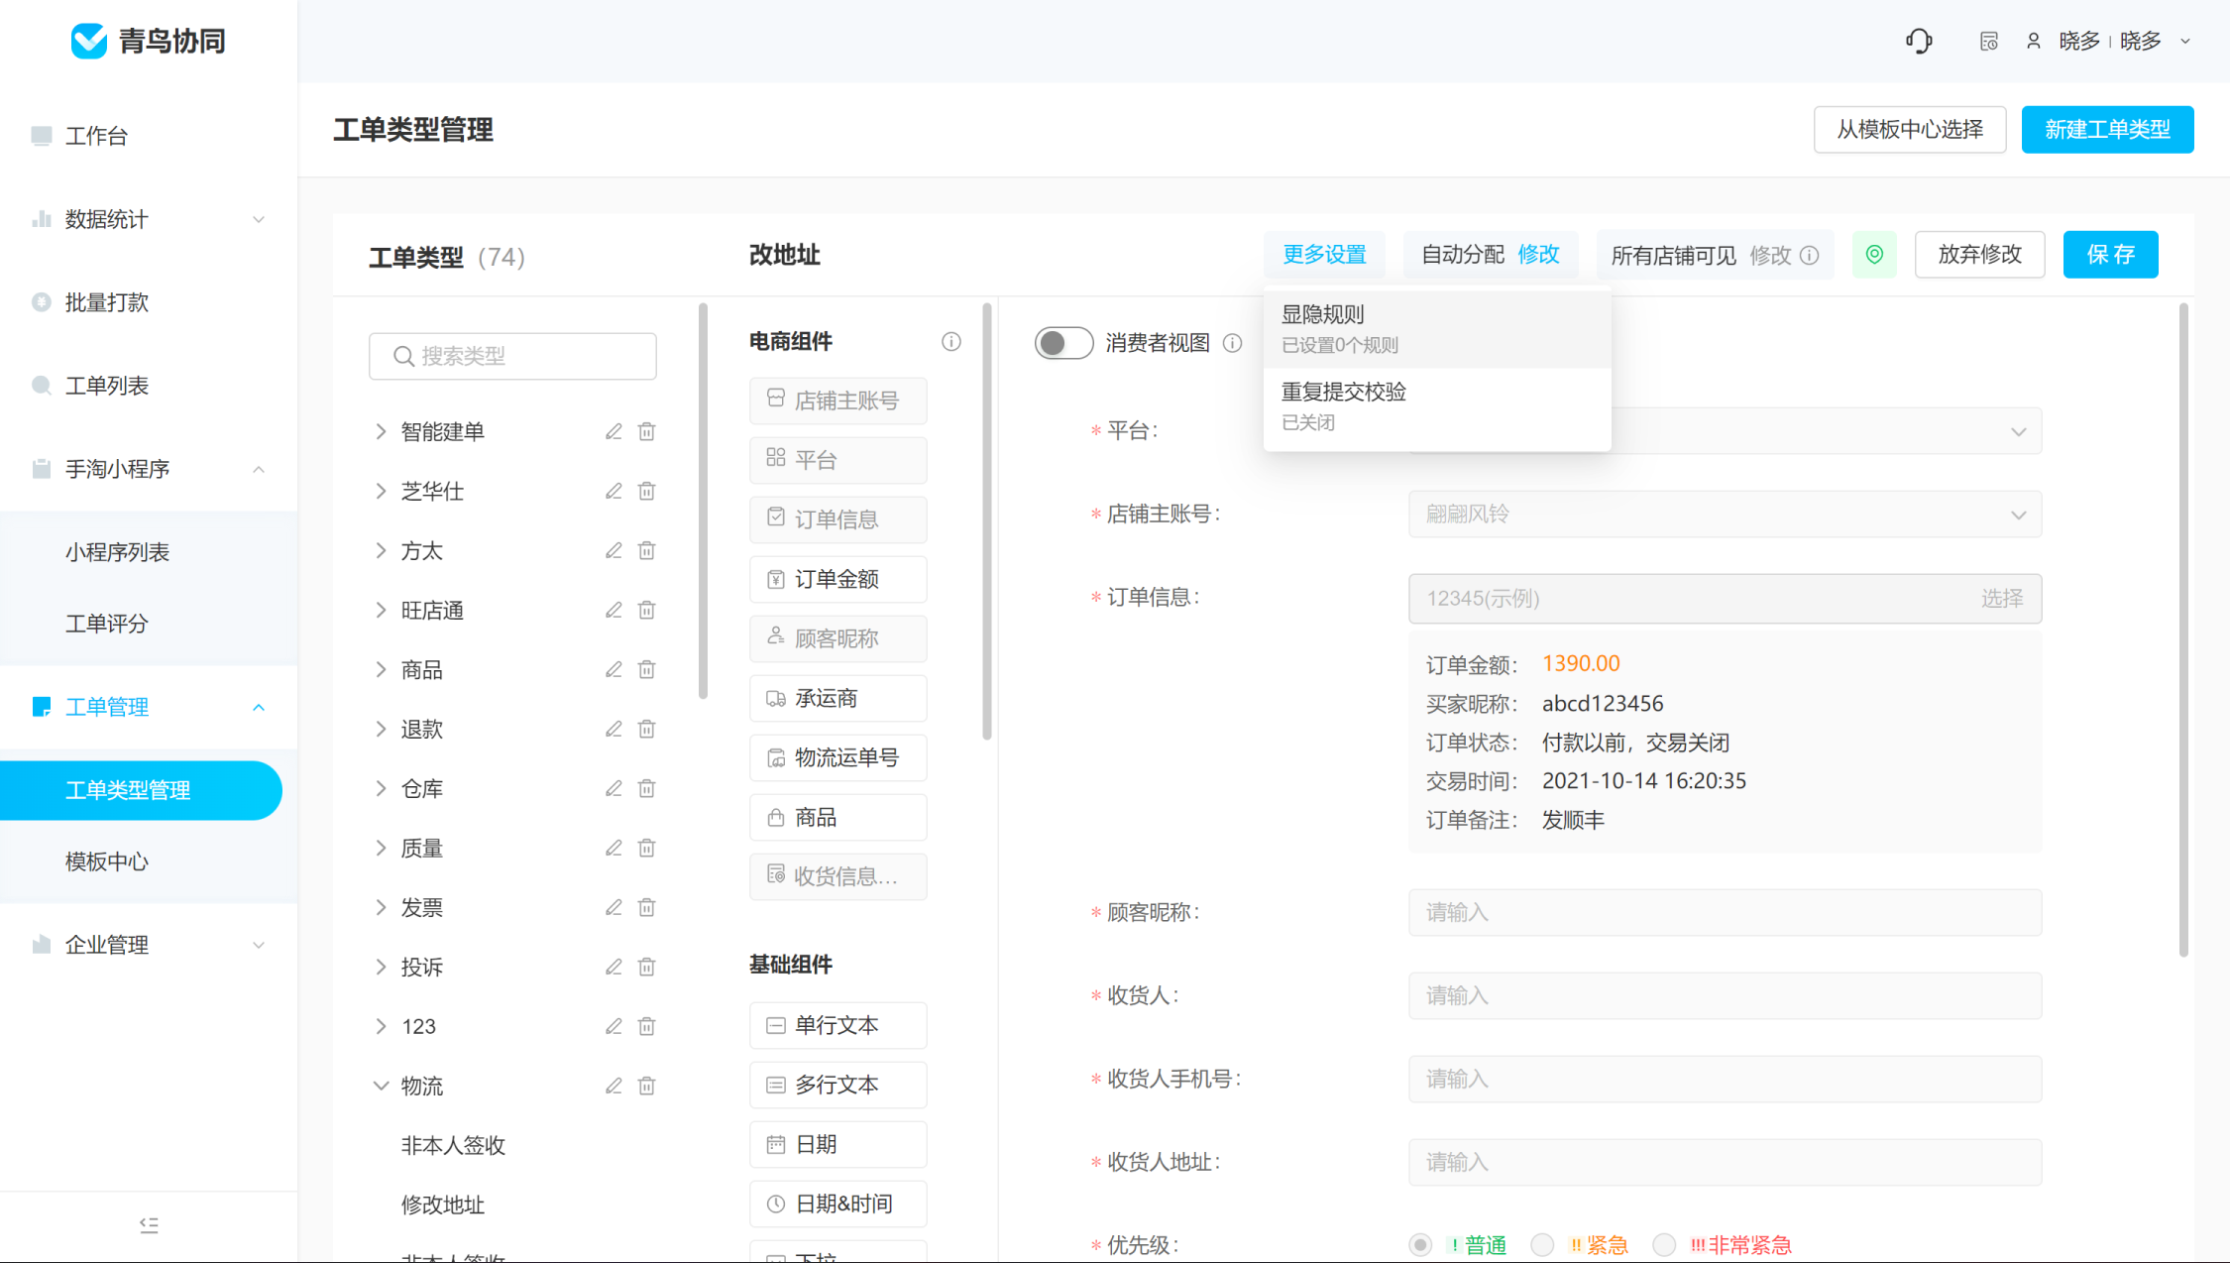Click the type list vertical scrollbar
The image size is (2230, 1263).
coord(703,502)
